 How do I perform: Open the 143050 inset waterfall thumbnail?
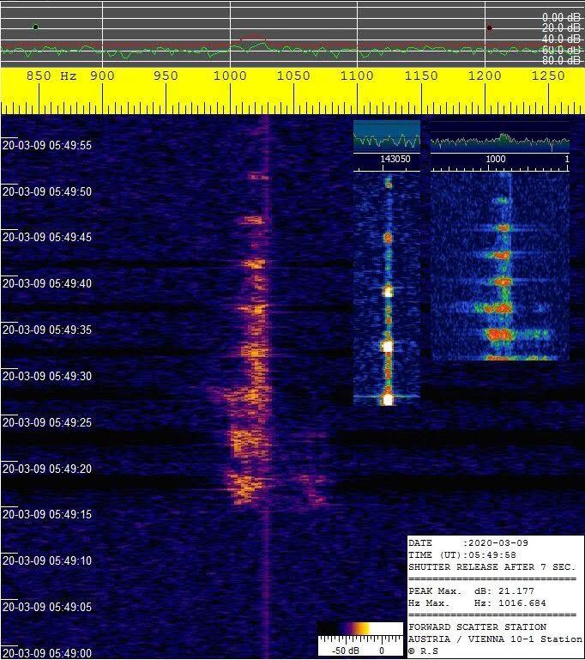[x=387, y=288]
